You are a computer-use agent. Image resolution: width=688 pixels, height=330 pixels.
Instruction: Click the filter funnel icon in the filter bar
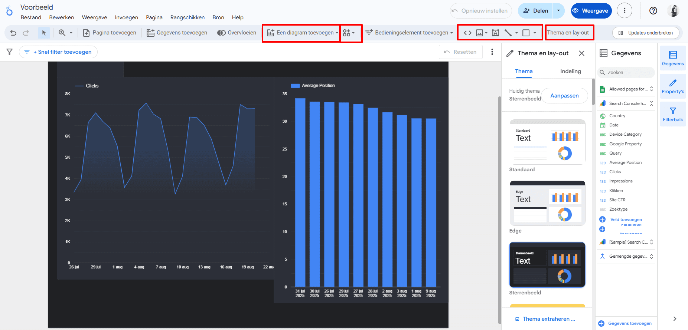10,52
